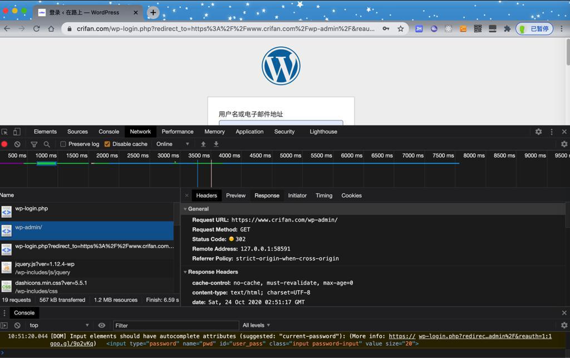The height and width of the screenshot is (358, 570).
Task: Open the Performance panel tab
Action: (178, 131)
